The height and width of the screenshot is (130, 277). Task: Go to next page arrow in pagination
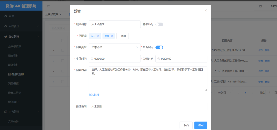(253, 92)
